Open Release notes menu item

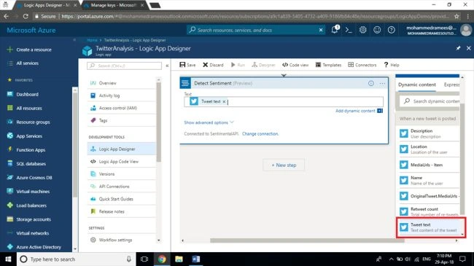point(122,211)
